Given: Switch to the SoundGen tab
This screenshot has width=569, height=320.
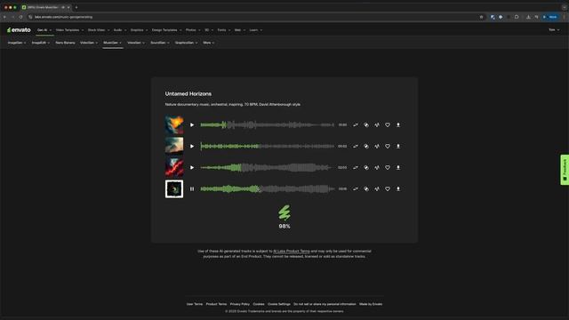Looking at the screenshot, I should 160,43.
